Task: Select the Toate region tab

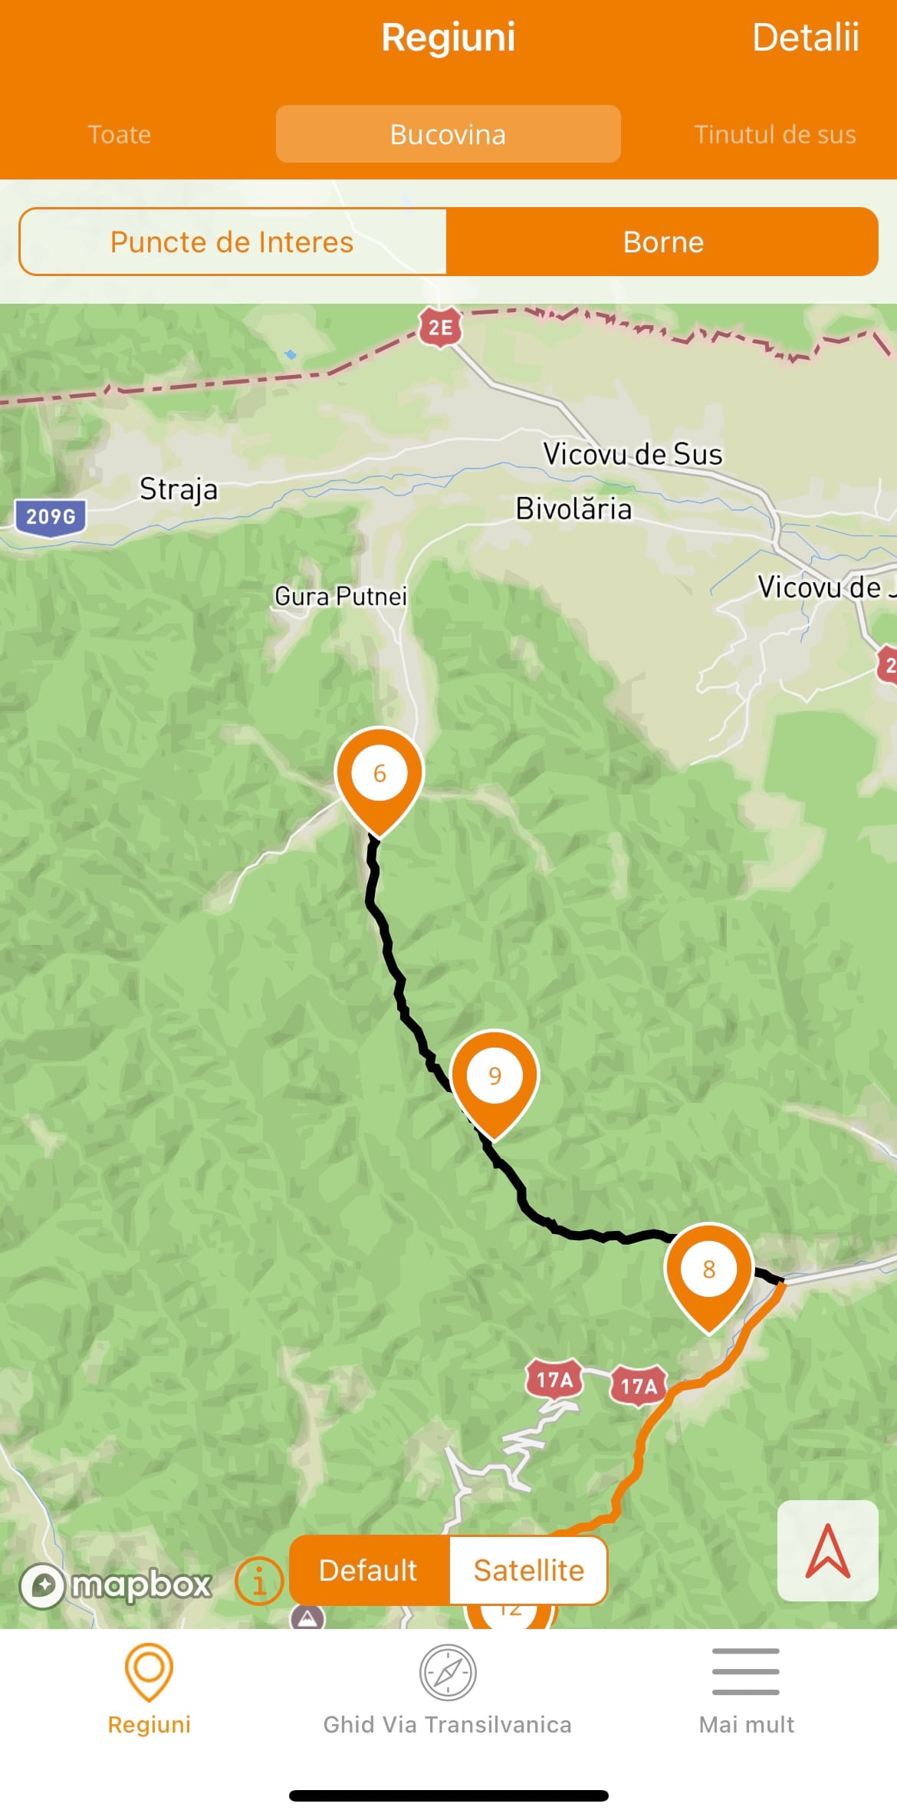Action: 120,134
